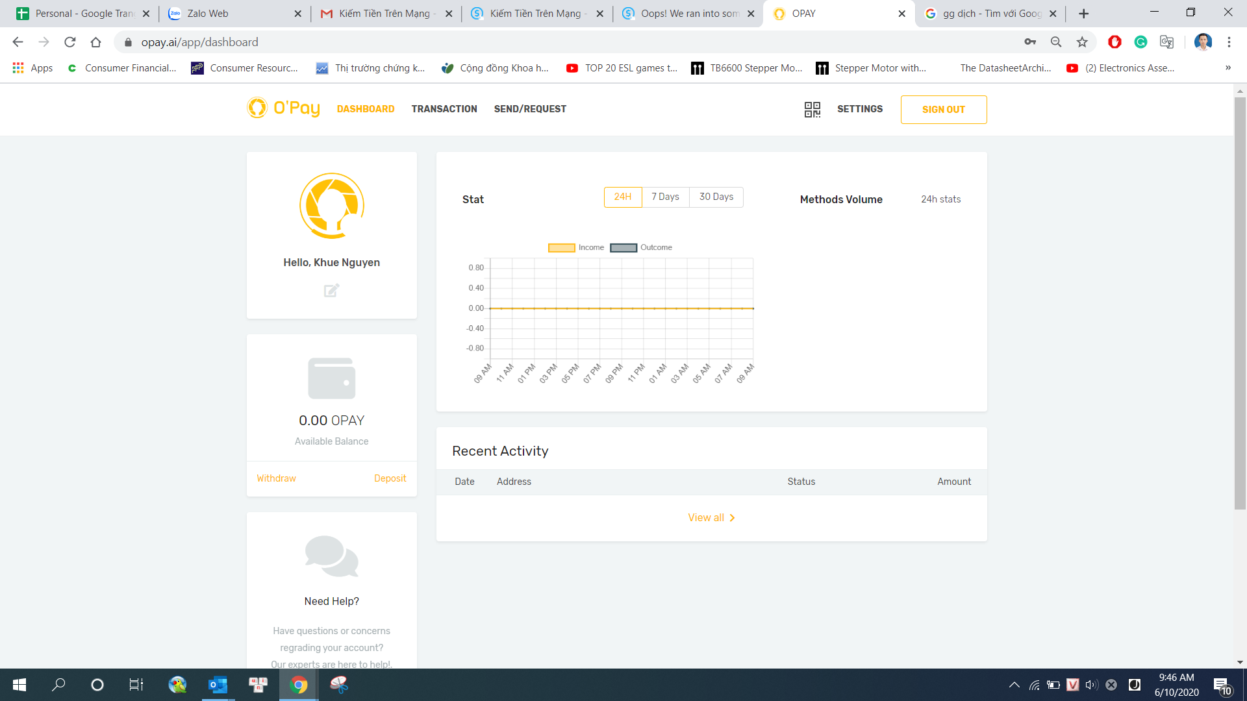Bookmark page with the star icon
Screen dimensions: 1247x701
[1082, 42]
